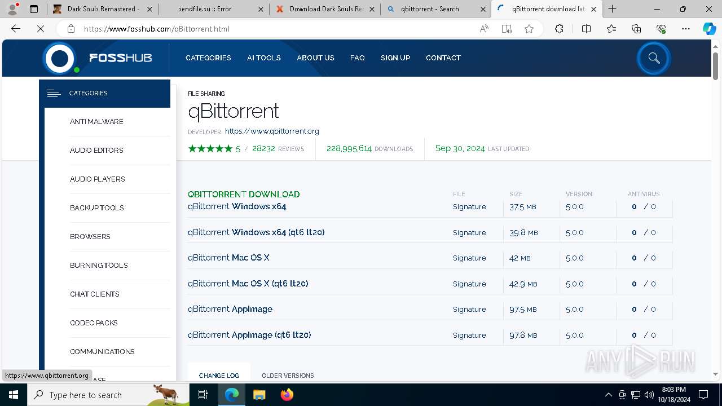Open volume control in system tray
The width and height of the screenshot is (722, 406).
(649, 395)
